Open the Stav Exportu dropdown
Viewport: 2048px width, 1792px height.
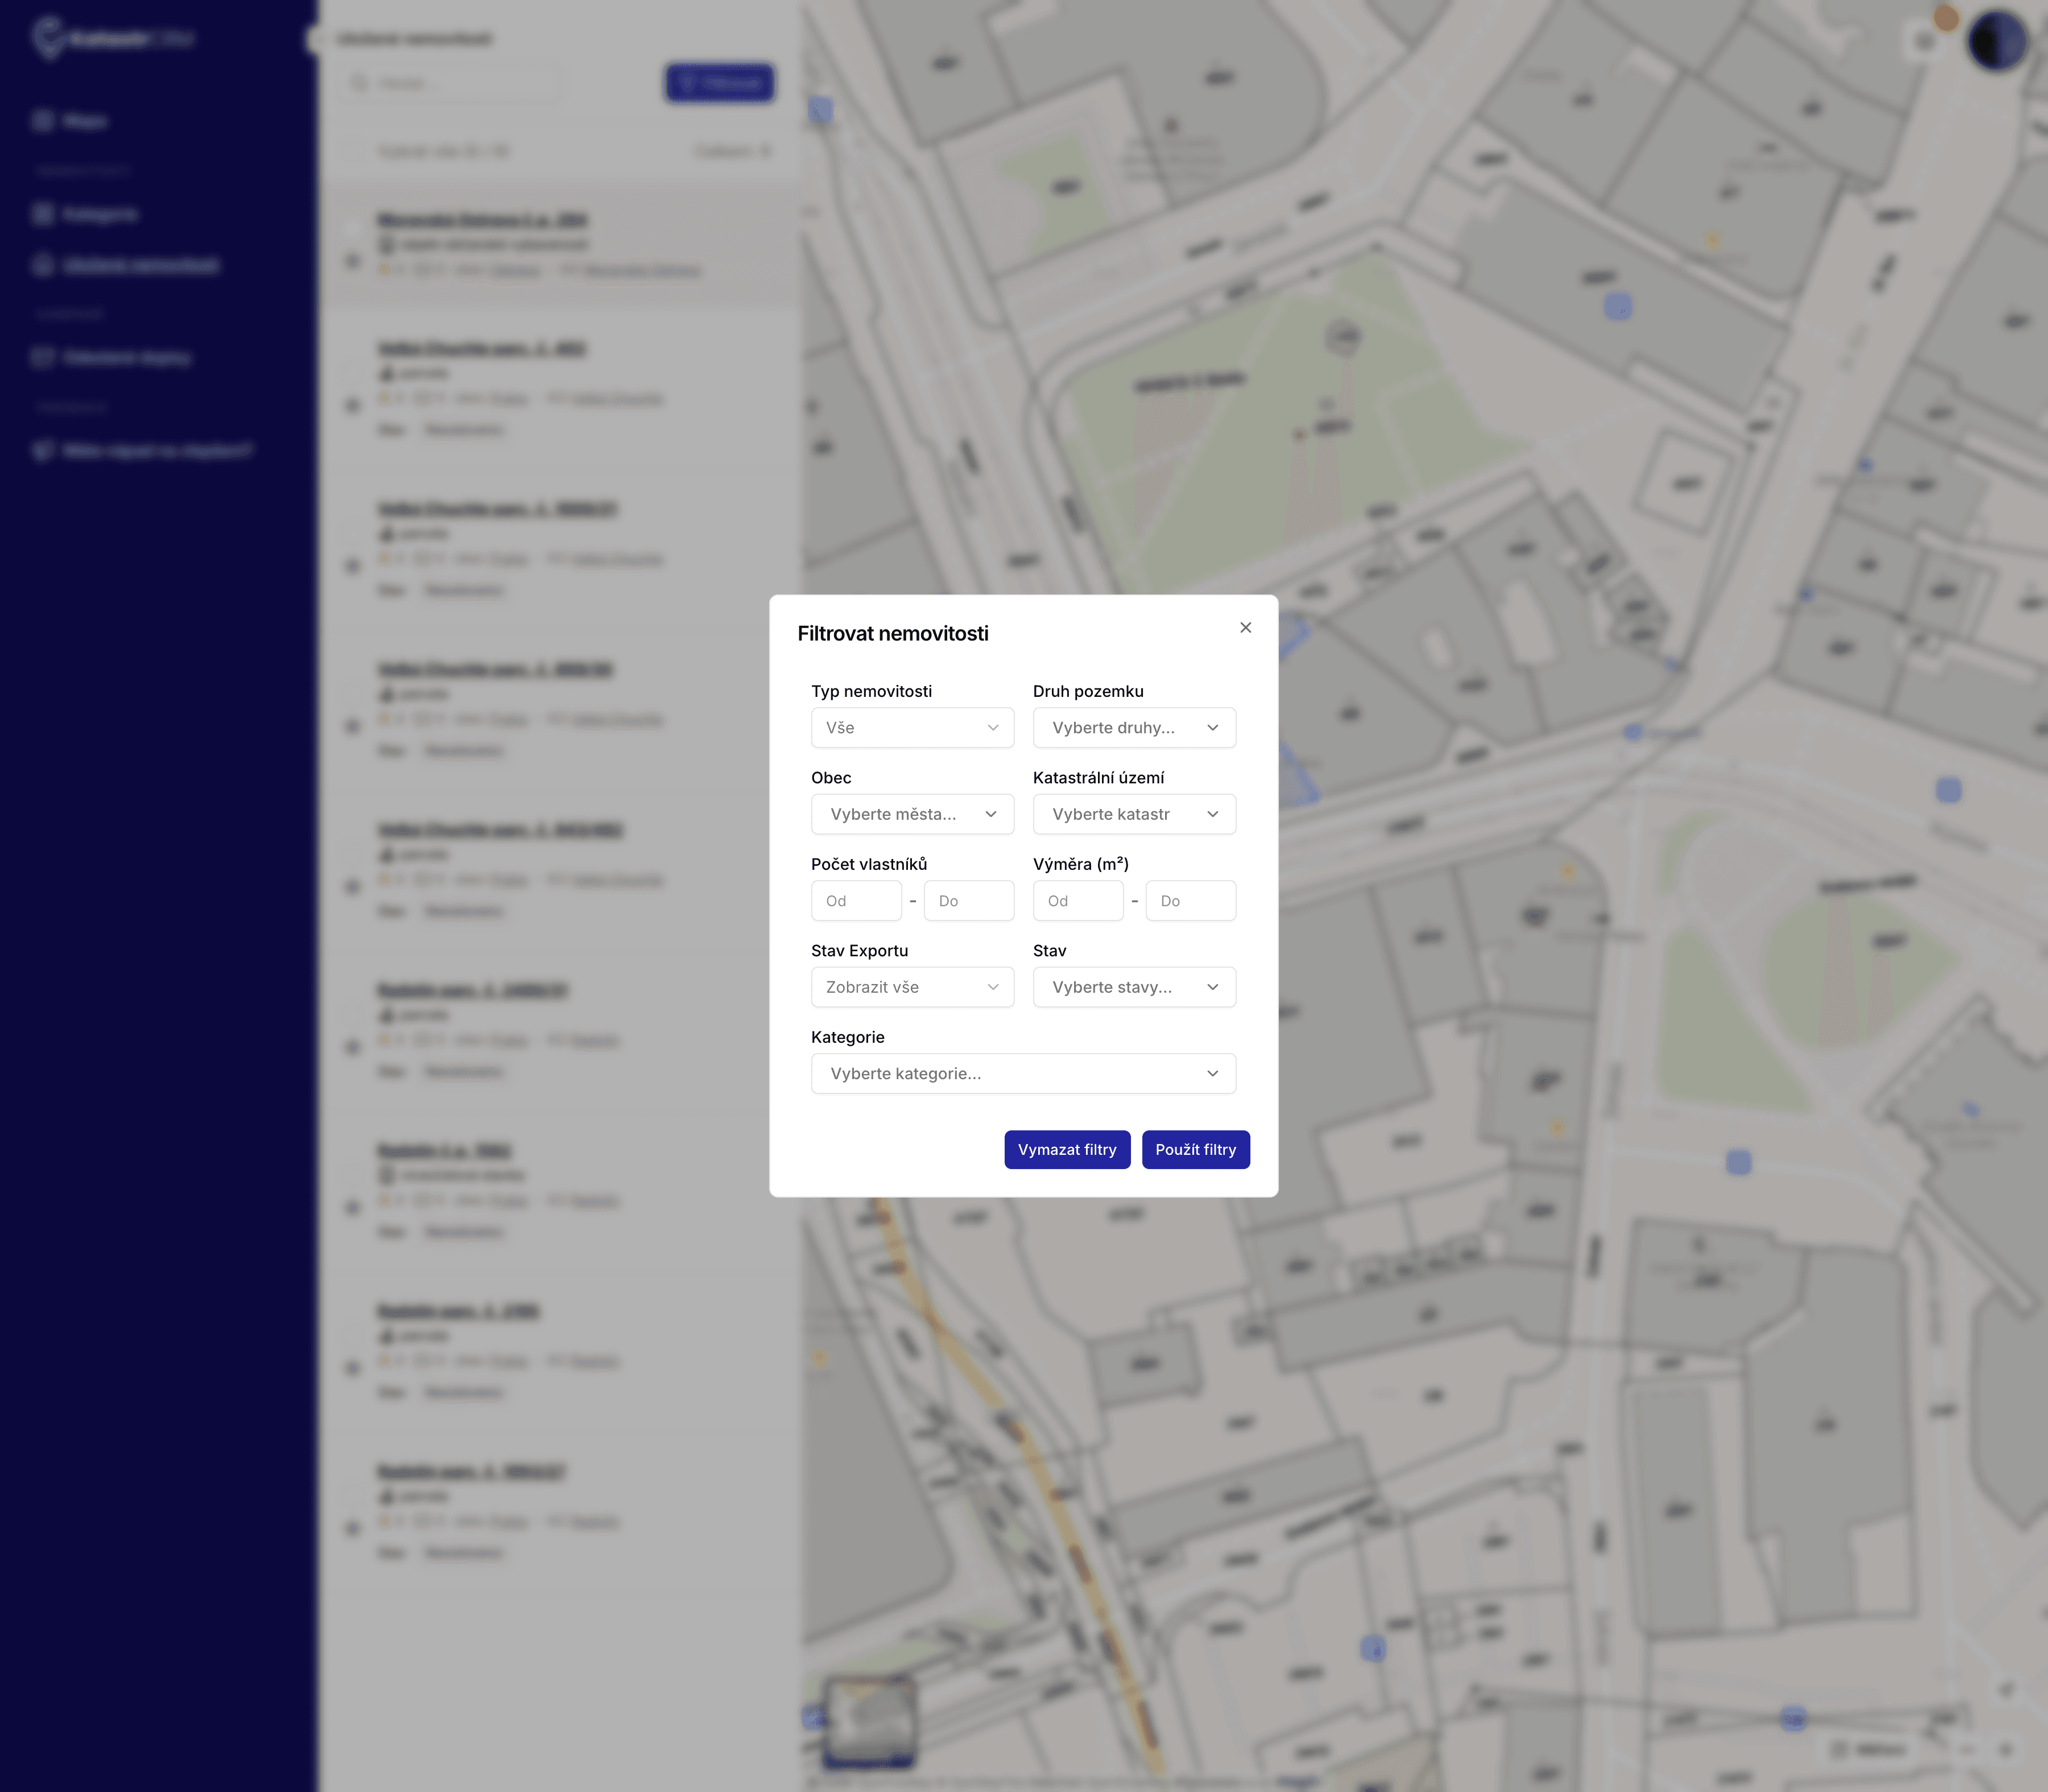pyautogui.click(x=912, y=987)
